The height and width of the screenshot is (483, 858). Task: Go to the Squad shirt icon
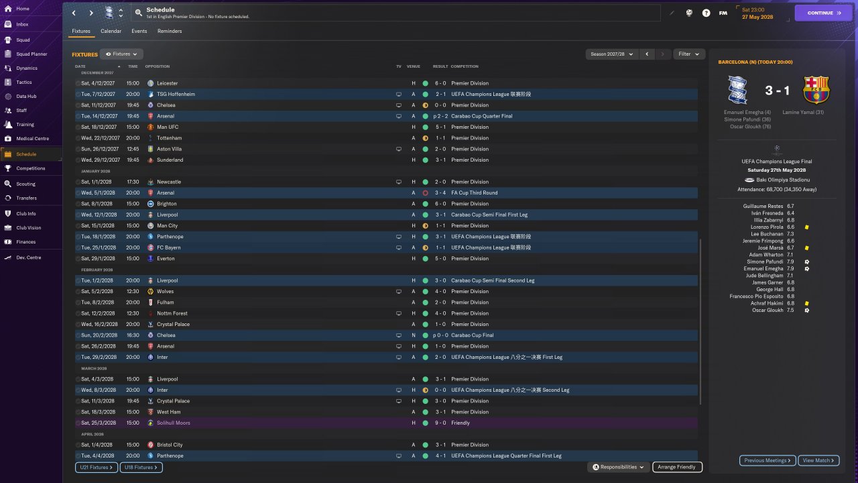click(x=8, y=40)
